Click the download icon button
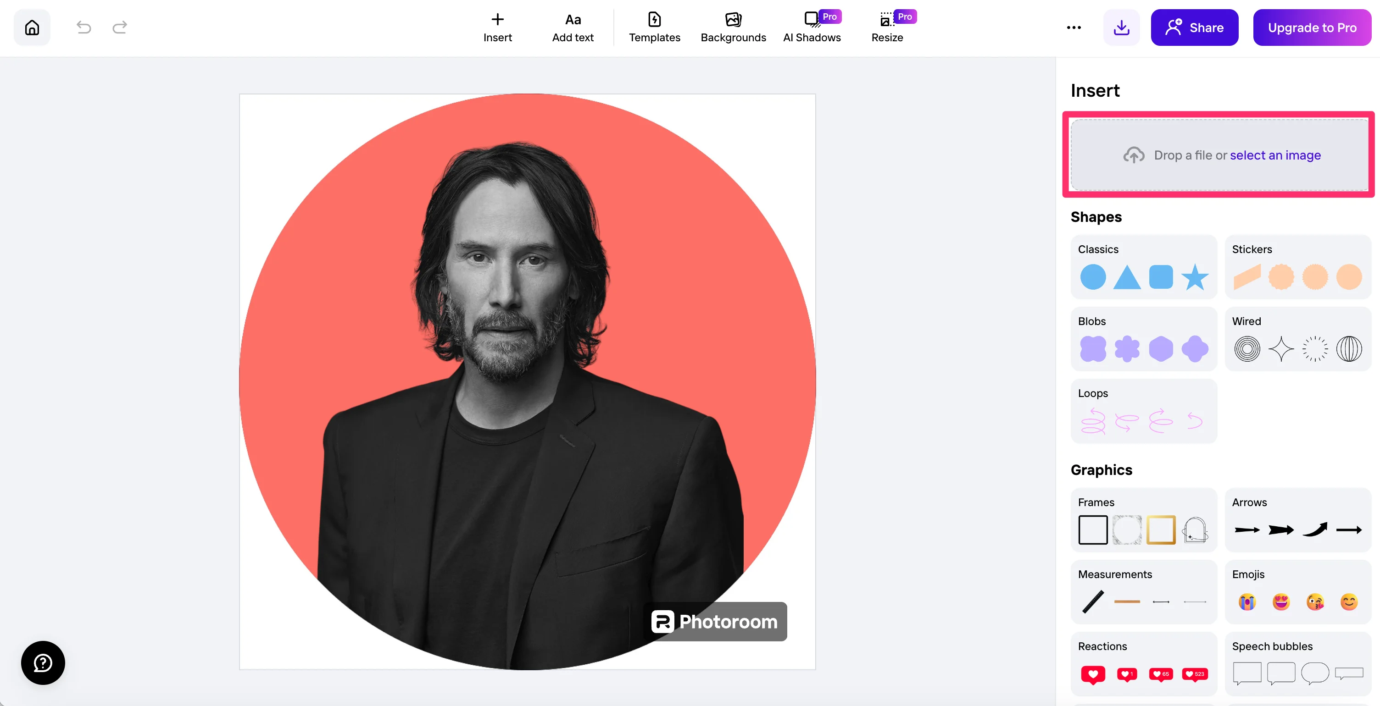Viewport: 1380px width, 706px height. pos(1121,28)
